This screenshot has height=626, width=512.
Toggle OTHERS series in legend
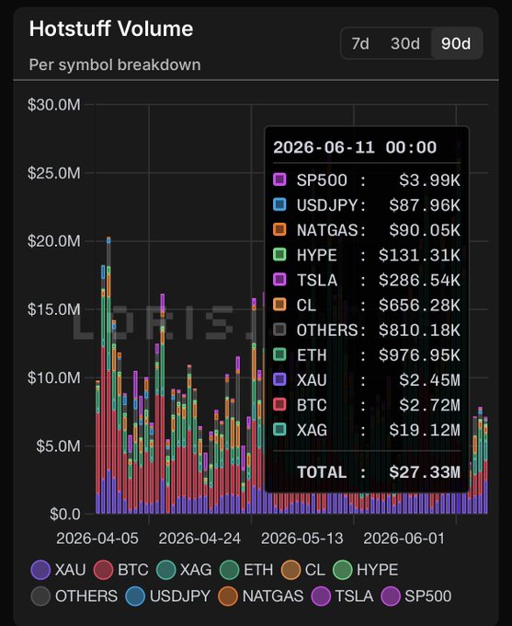point(74,596)
